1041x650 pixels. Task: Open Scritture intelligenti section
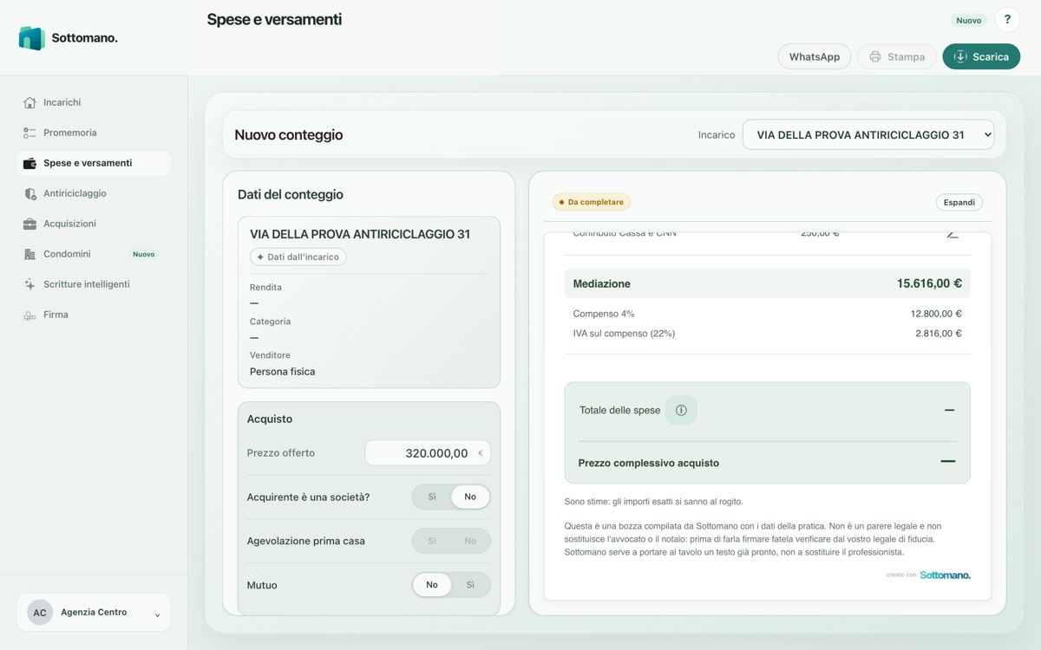pos(94,284)
